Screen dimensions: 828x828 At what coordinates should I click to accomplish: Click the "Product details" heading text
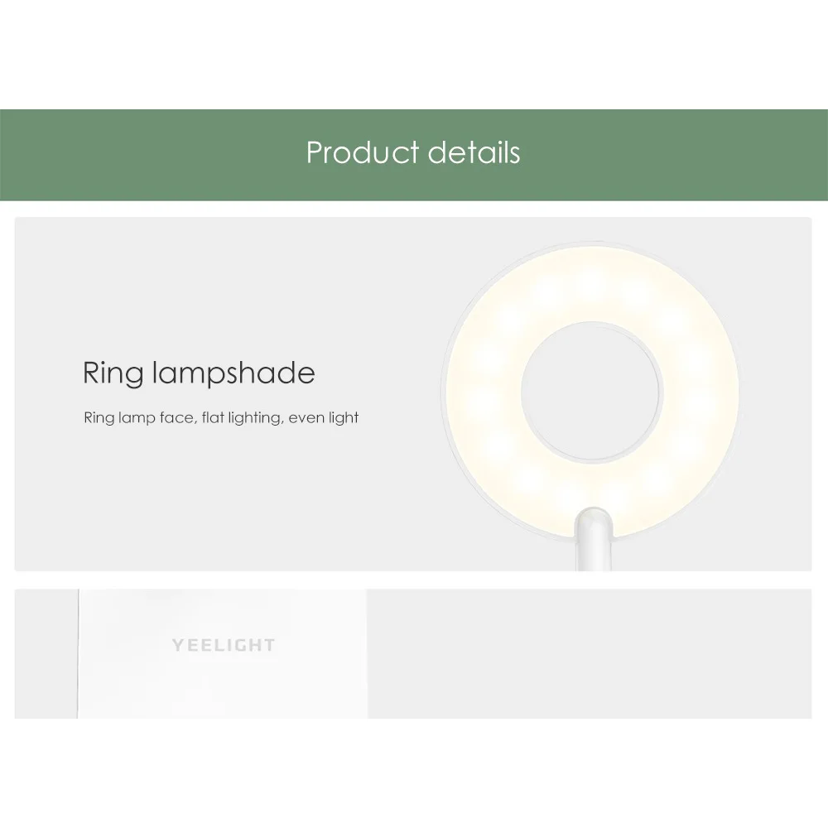pos(413,153)
